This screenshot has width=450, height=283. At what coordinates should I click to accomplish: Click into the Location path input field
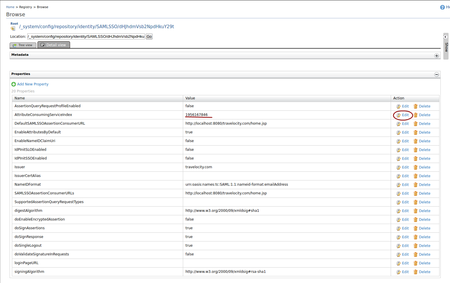click(x=86, y=37)
